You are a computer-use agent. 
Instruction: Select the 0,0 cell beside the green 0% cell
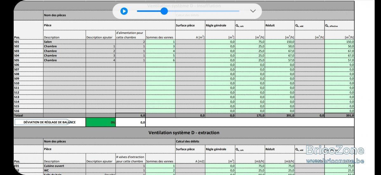point(130,122)
